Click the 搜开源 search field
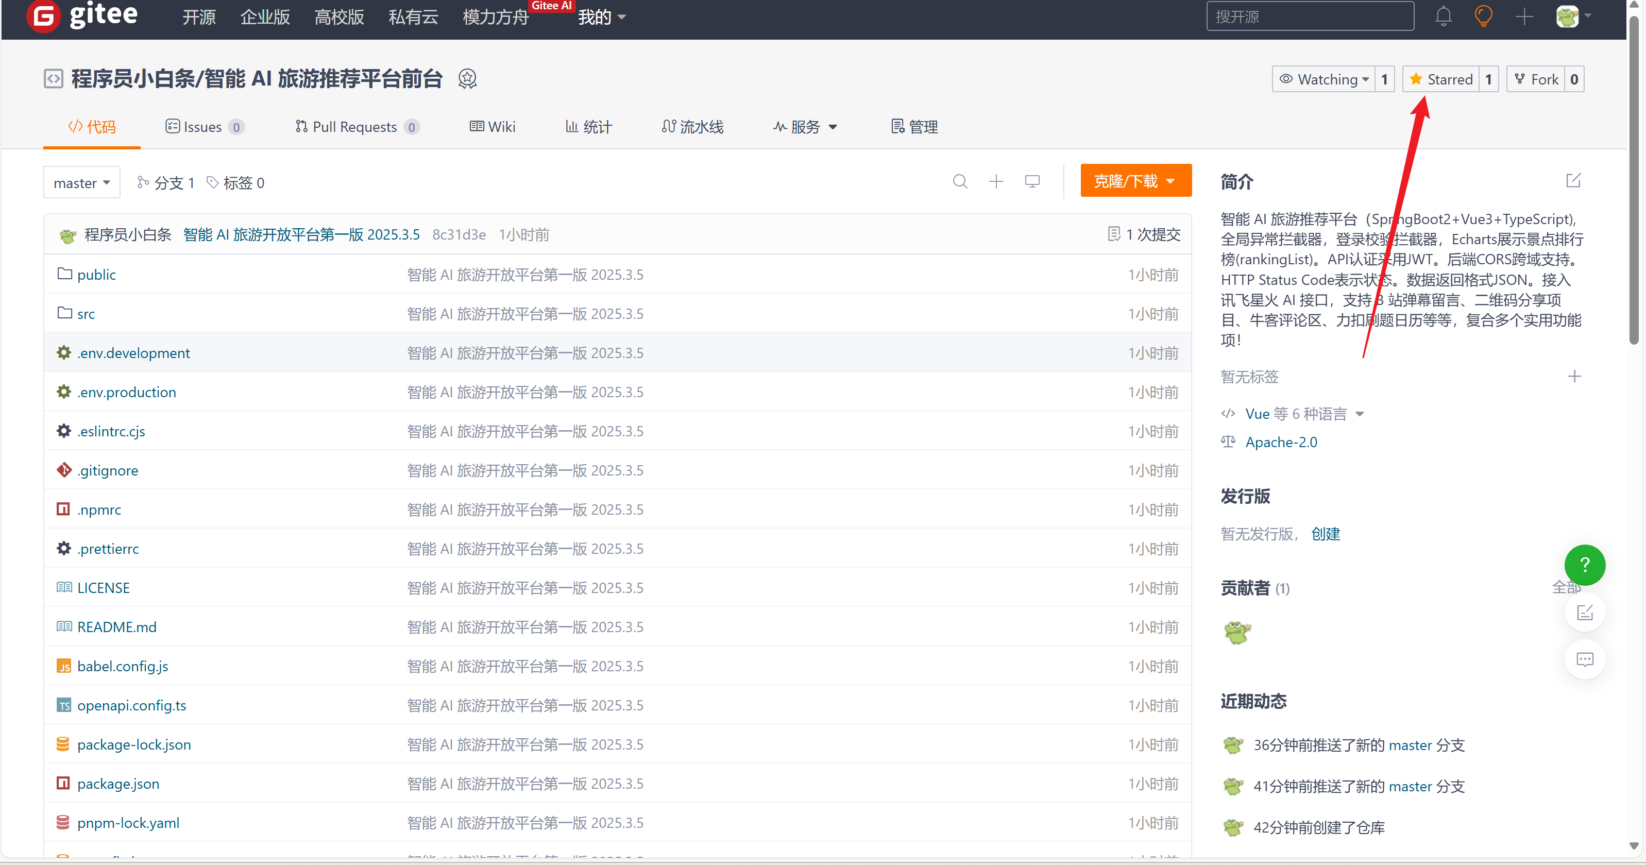Viewport: 1646px width, 865px height. coord(1309,16)
